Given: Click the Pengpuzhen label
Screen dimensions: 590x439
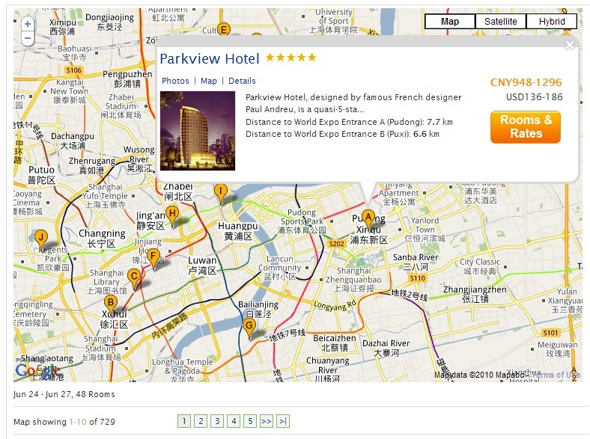Looking at the screenshot, I should [127, 79].
